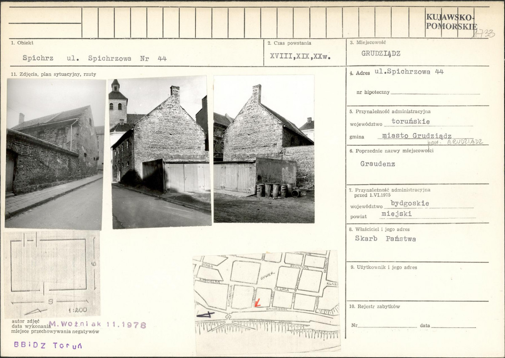Click the owner field 'Skarb Państwa'
505x358 pixels.
click(x=385, y=239)
